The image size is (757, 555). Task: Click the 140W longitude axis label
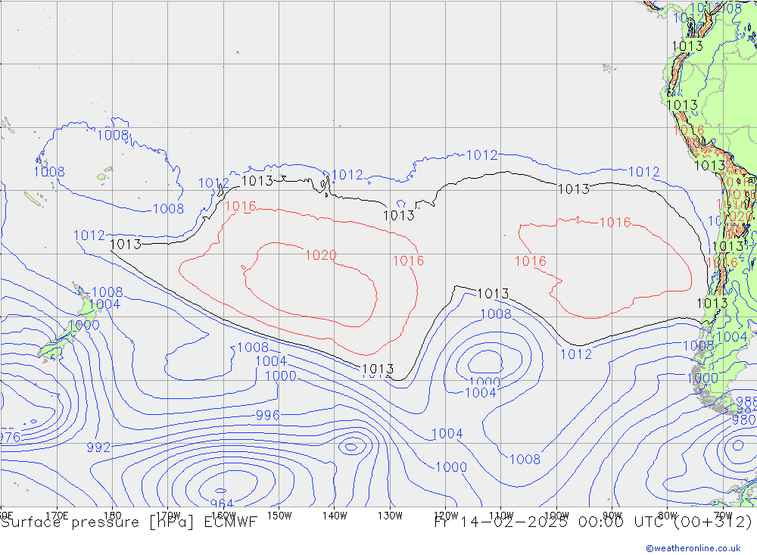click(335, 516)
